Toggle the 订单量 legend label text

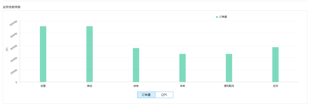[223, 17]
